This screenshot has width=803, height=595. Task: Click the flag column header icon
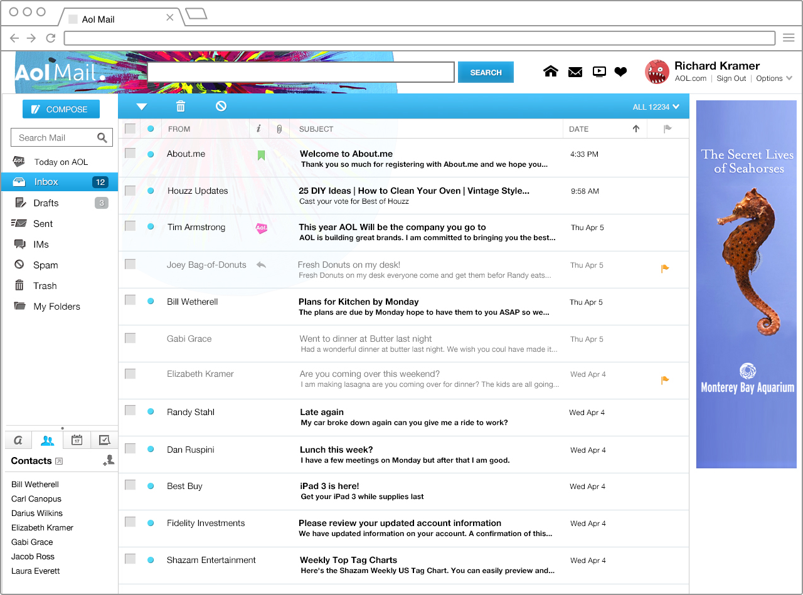pos(667,129)
